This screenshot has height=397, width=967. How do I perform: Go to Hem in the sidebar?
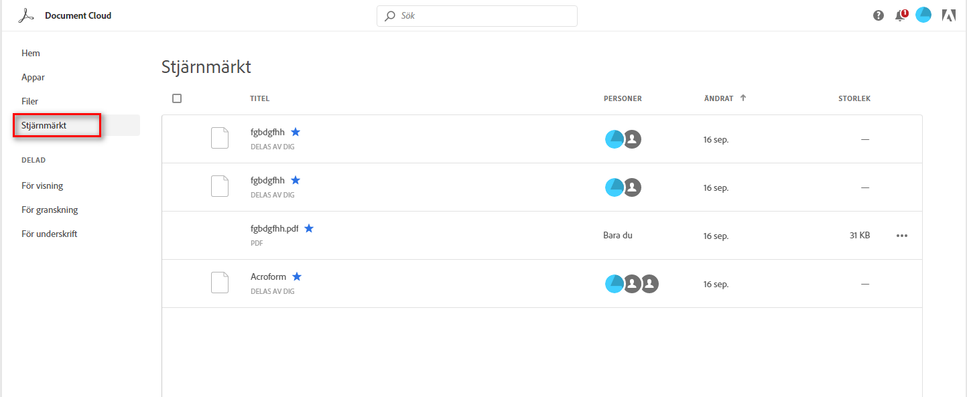[x=31, y=53]
